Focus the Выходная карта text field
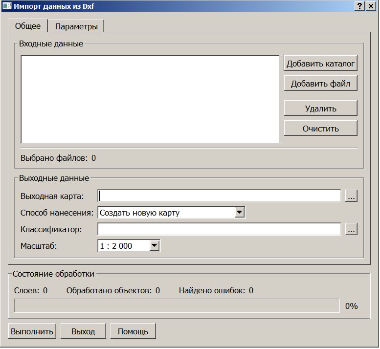The image size is (380, 349). click(x=219, y=196)
